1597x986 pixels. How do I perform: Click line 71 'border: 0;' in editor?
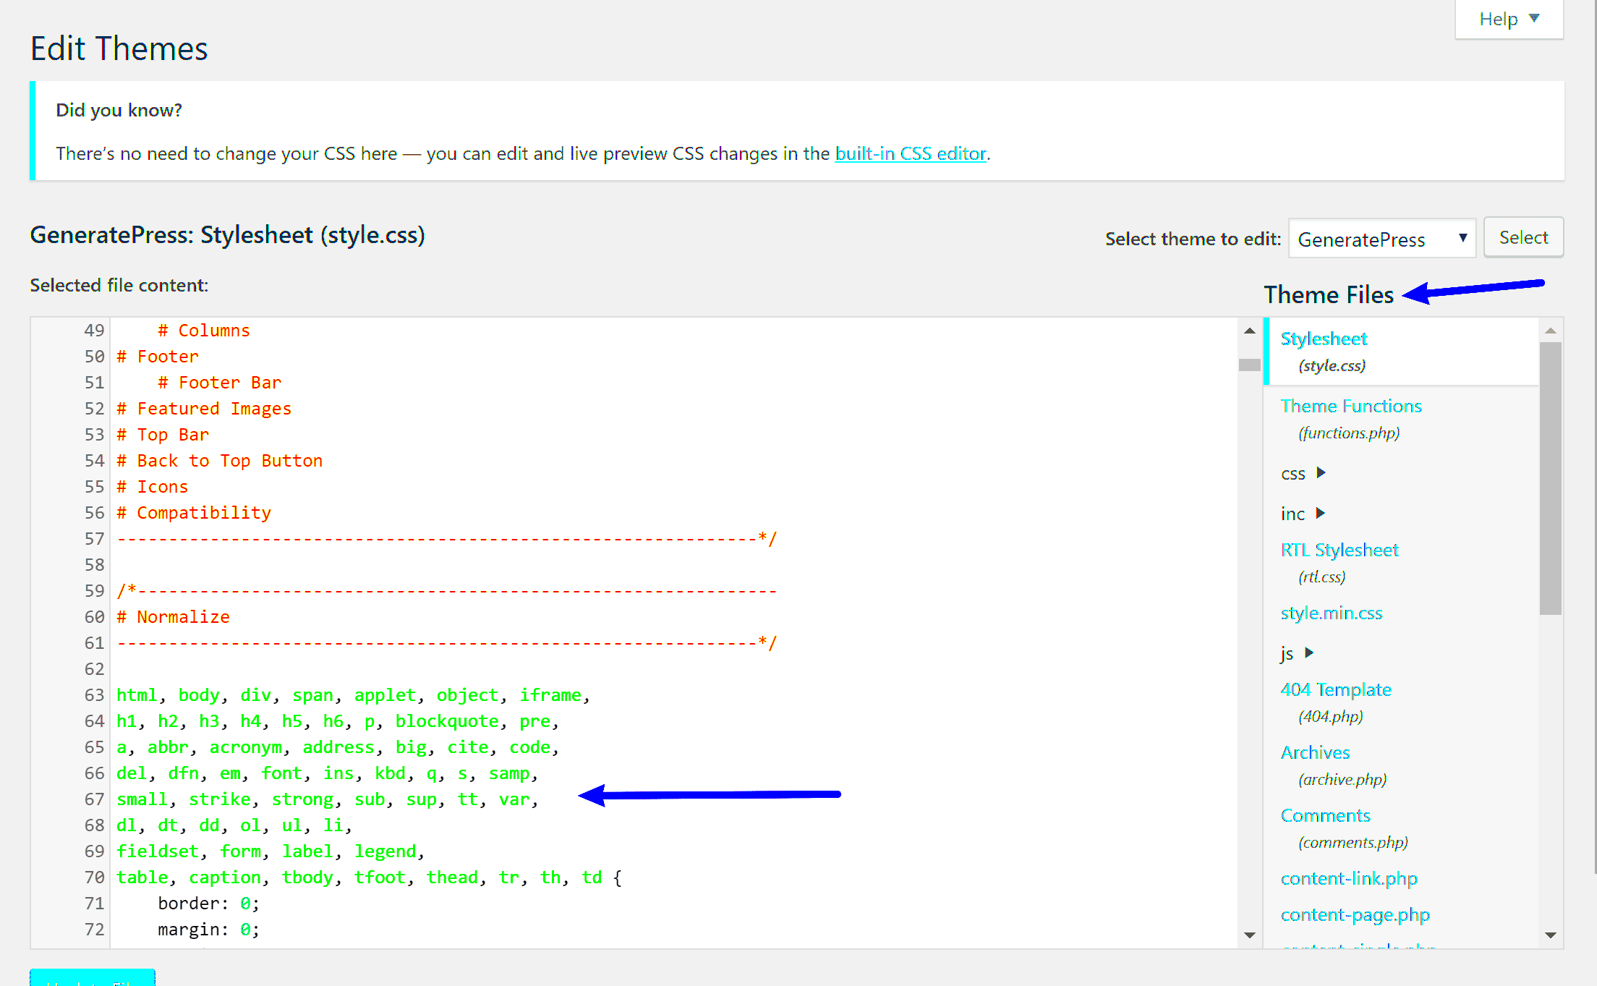pyautogui.click(x=208, y=903)
